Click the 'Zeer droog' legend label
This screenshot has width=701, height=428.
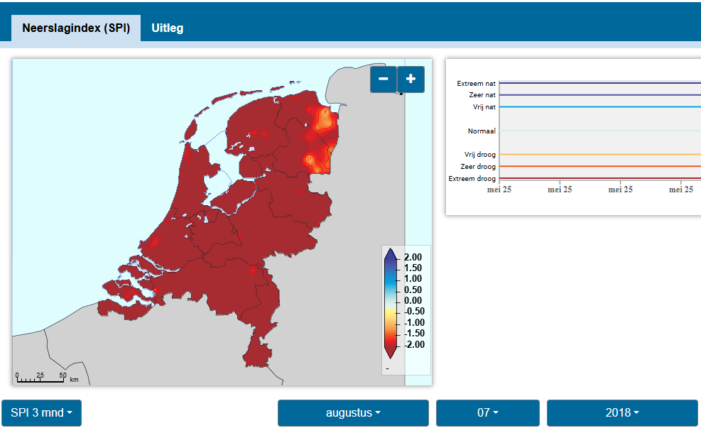pyautogui.click(x=478, y=167)
